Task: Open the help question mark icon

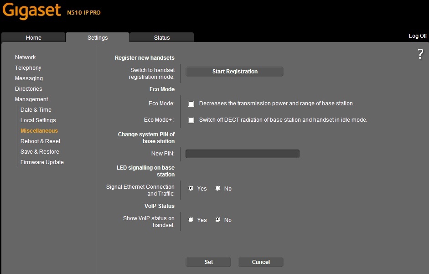Action: (x=420, y=54)
